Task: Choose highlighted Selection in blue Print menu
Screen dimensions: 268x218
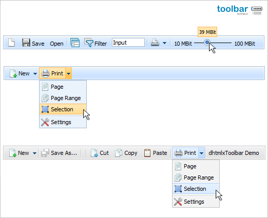Action: click(63, 109)
